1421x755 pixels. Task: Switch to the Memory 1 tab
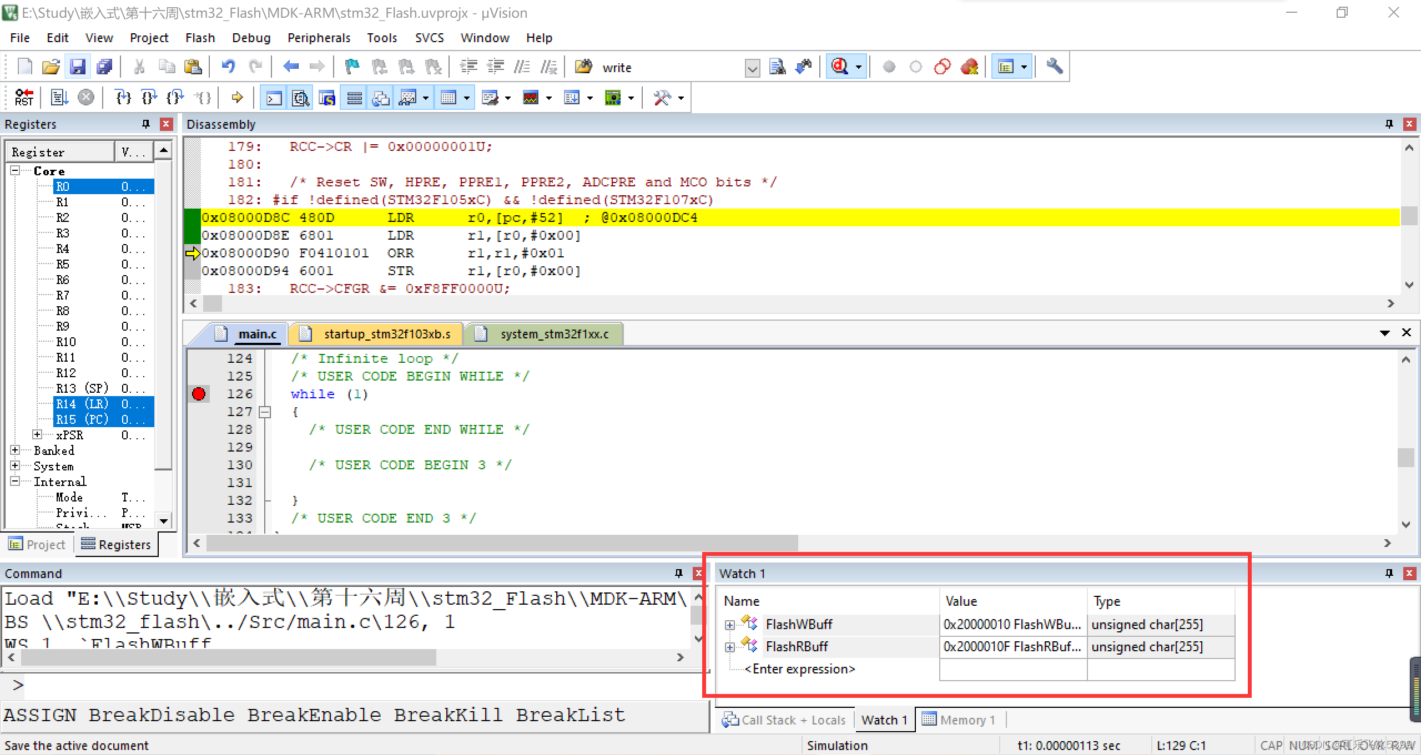click(959, 720)
